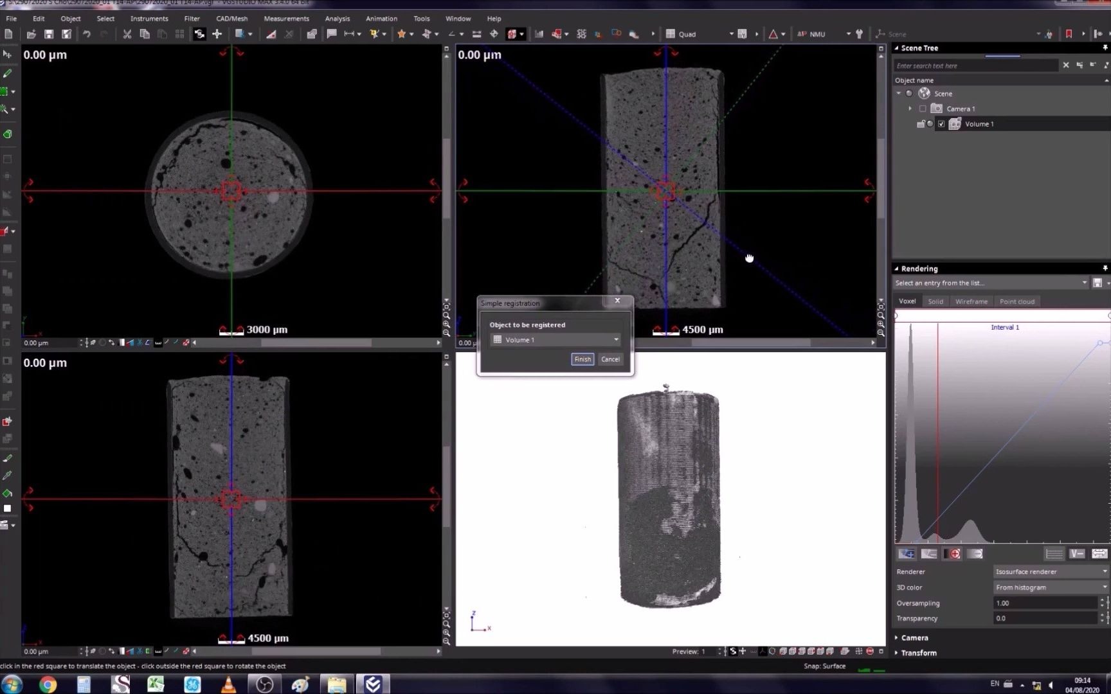The width and height of the screenshot is (1111, 694).
Task: Toggle the lock icon beside Volume 1
Action: click(921, 124)
